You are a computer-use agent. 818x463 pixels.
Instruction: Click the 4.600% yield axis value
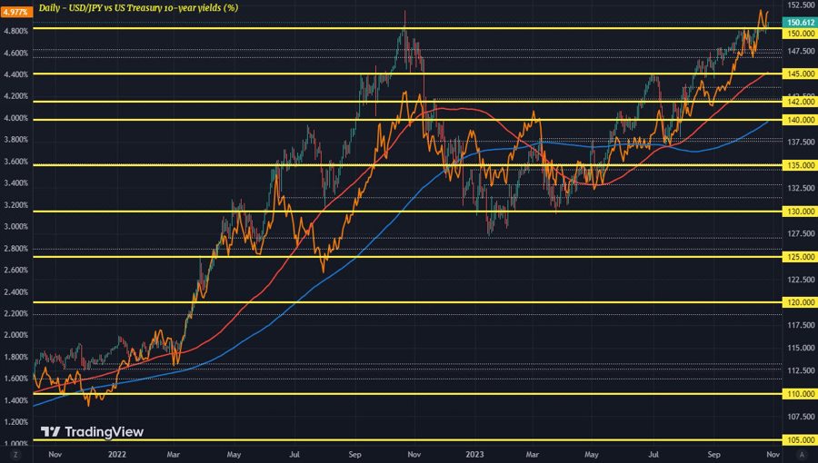pyautogui.click(x=15, y=54)
